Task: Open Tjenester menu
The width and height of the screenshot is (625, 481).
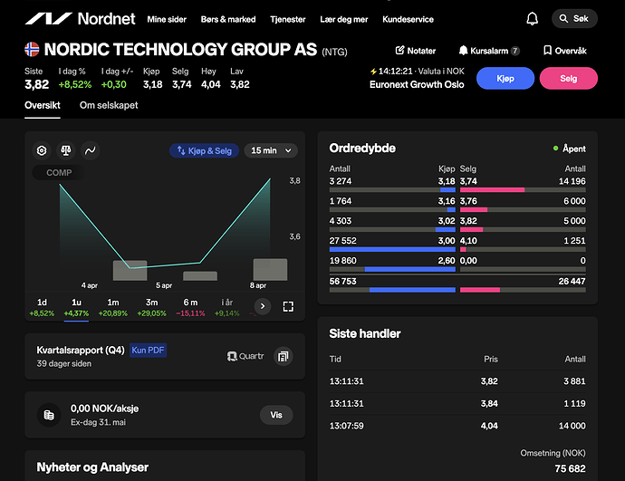Action: coord(288,19)
